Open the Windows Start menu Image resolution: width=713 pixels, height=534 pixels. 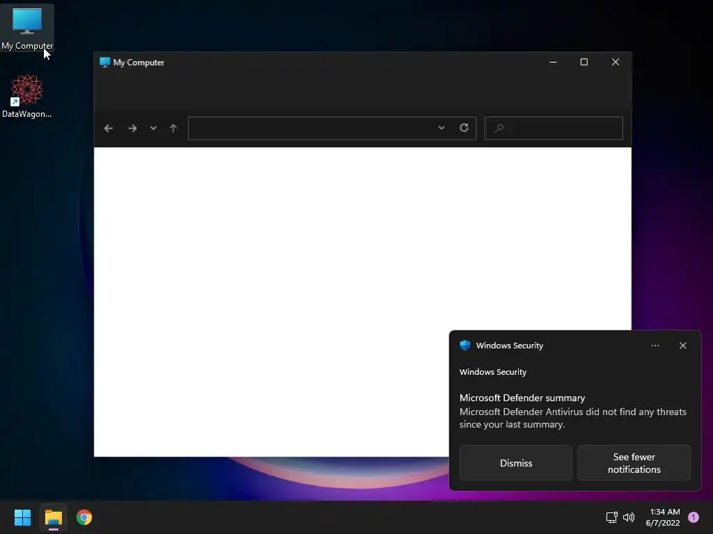(x=22, y=517)
